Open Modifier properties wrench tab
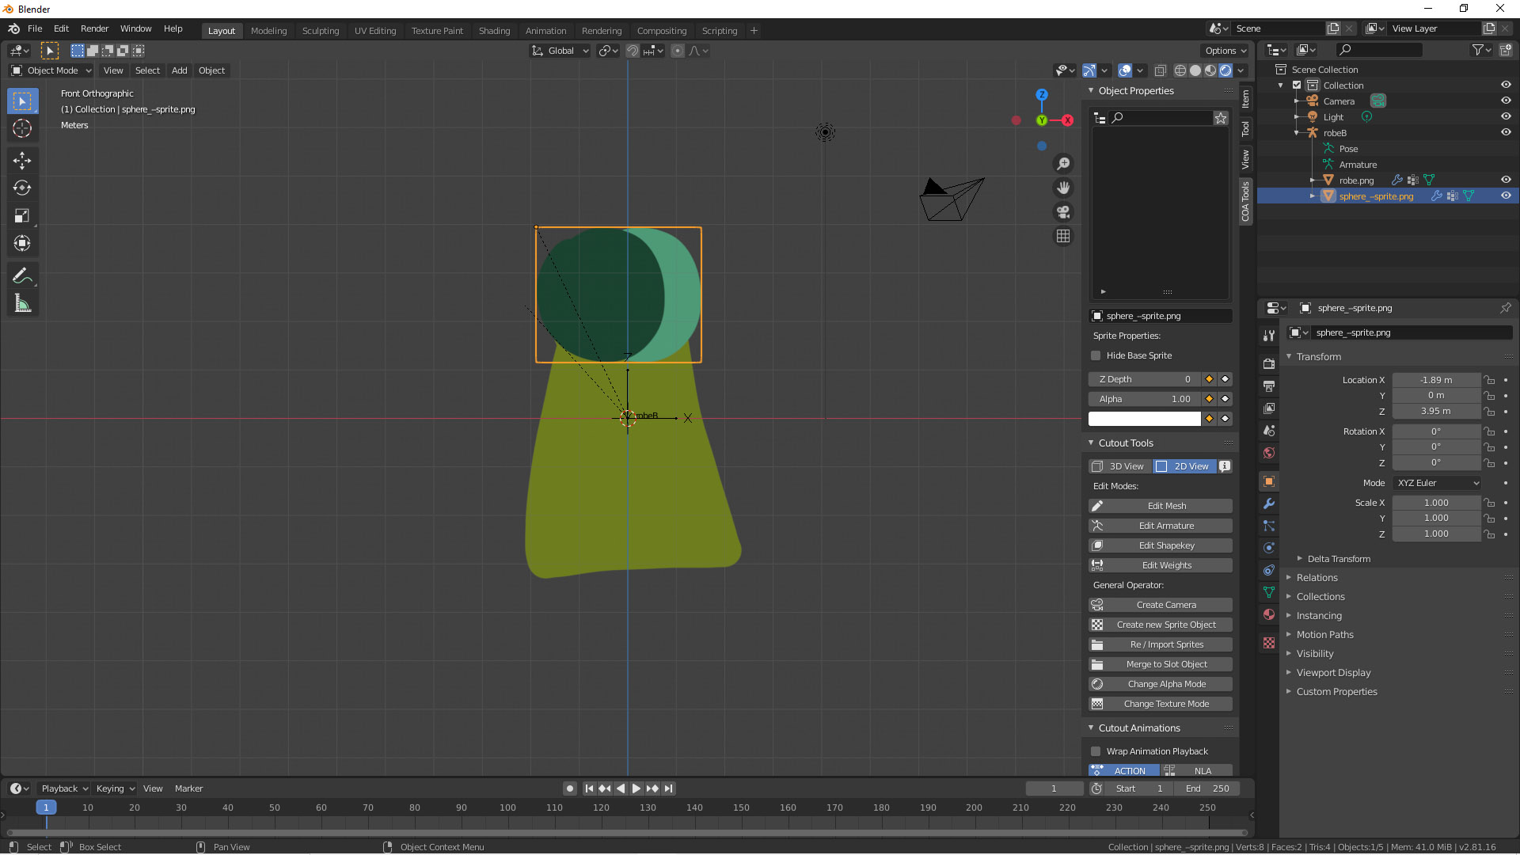The width and height of the screenshot is (1520, 855). [x=1269, y=503]
